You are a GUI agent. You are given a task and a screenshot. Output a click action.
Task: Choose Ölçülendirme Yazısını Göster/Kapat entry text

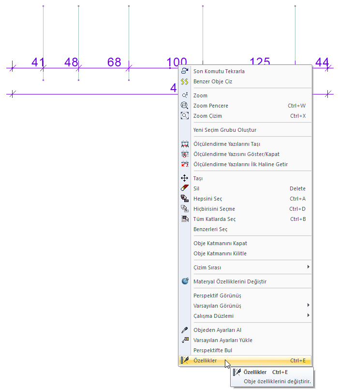[236, 154]
